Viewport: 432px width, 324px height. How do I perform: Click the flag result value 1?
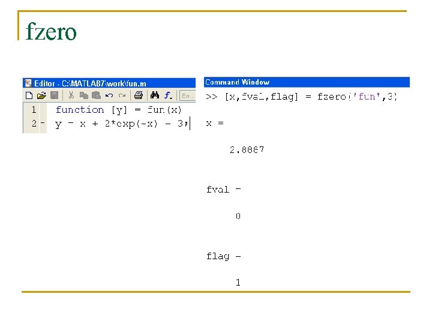click(x=238, y=283)
